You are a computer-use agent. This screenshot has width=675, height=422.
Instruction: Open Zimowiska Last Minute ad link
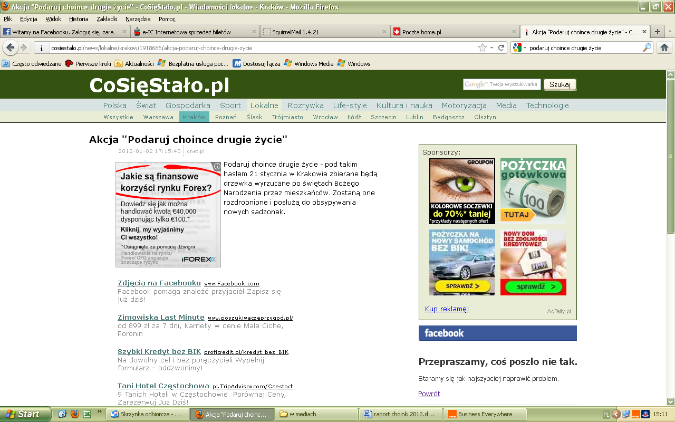coord(161,317)
